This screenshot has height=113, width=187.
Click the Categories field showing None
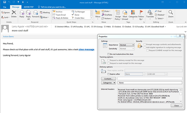pos(150,83)
